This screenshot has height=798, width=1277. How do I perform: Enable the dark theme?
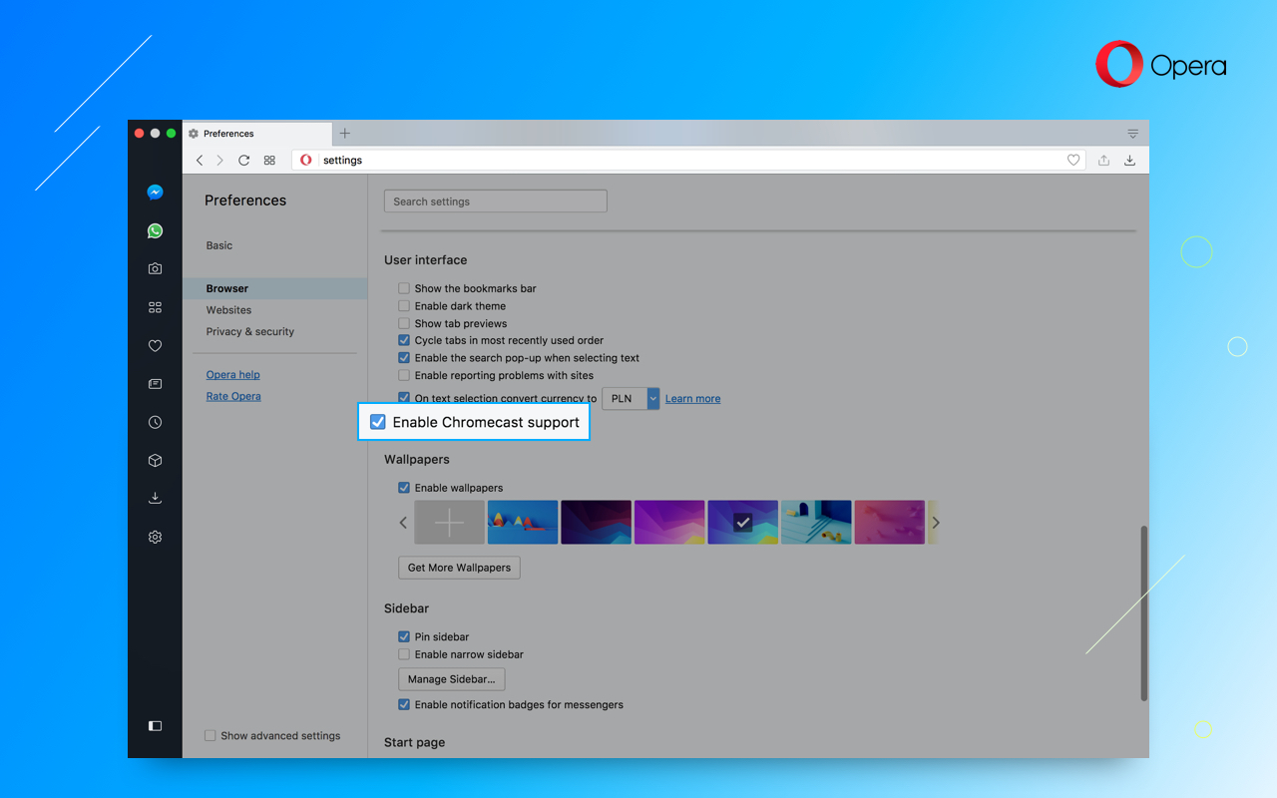click(403, 305)
